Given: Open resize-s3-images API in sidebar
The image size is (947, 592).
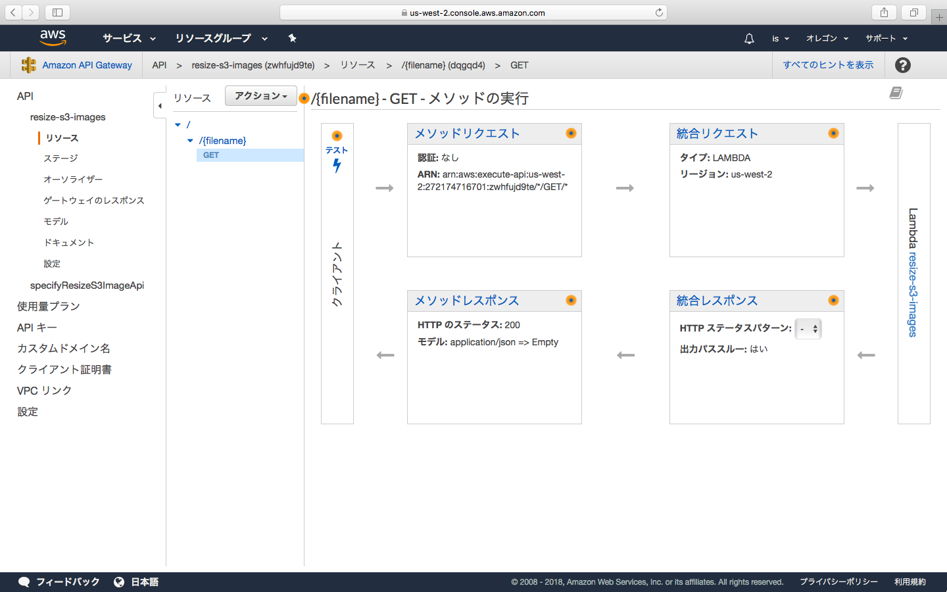Looking at the screenshot, I should [68, 117].
